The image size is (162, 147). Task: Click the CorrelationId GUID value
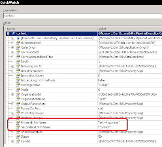[x=128, y=52]
